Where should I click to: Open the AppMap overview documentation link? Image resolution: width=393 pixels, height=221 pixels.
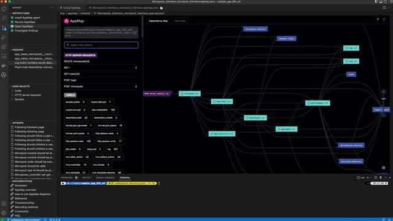coord(25,190)
